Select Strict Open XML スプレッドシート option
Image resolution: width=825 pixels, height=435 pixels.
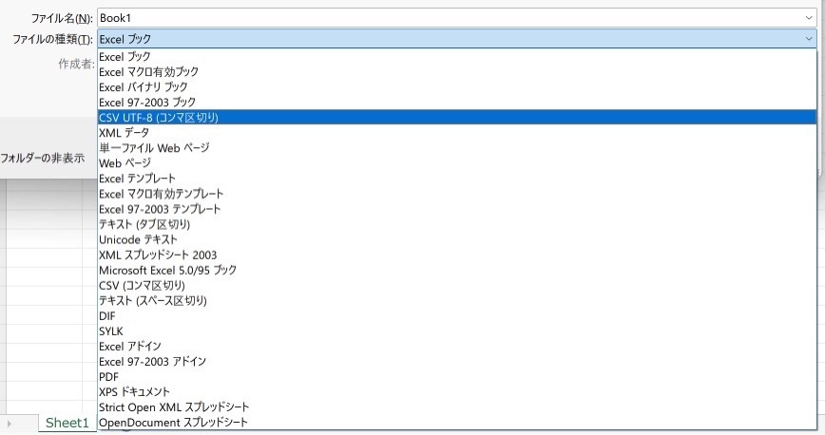456,407
